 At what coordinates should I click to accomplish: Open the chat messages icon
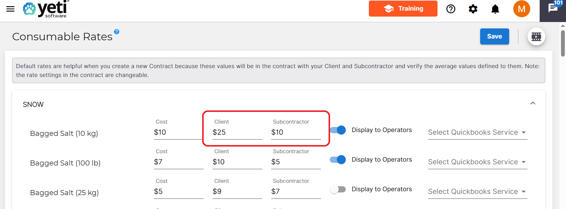click(x=553, y=8)
